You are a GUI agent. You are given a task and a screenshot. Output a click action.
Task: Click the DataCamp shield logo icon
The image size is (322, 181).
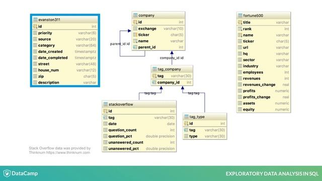click(7, 173)
